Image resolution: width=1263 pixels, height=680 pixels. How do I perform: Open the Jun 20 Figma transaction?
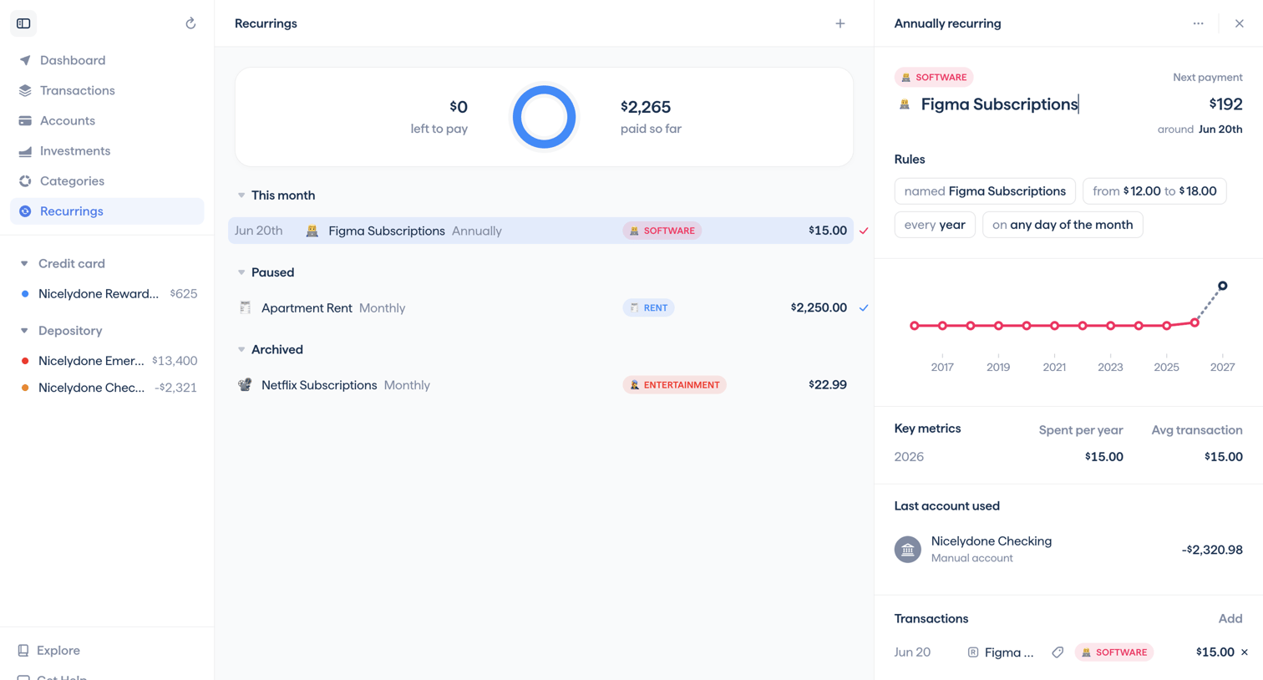1068,652
